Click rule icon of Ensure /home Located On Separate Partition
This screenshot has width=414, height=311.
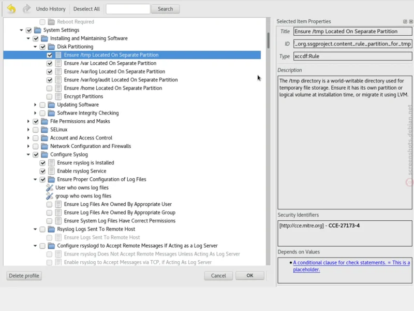58,88
